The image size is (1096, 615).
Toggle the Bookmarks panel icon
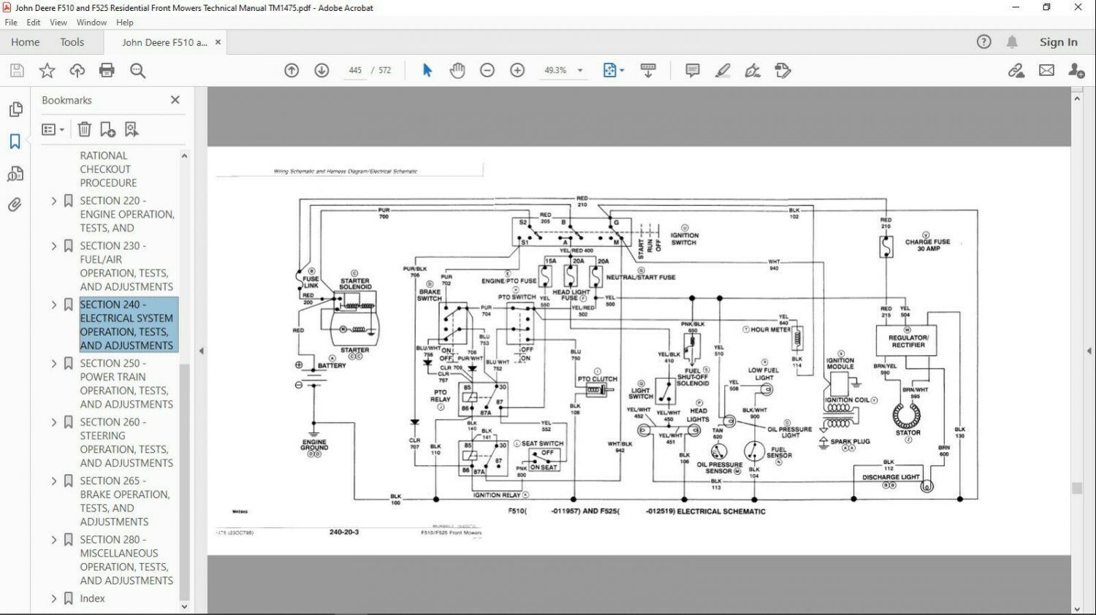15,142
